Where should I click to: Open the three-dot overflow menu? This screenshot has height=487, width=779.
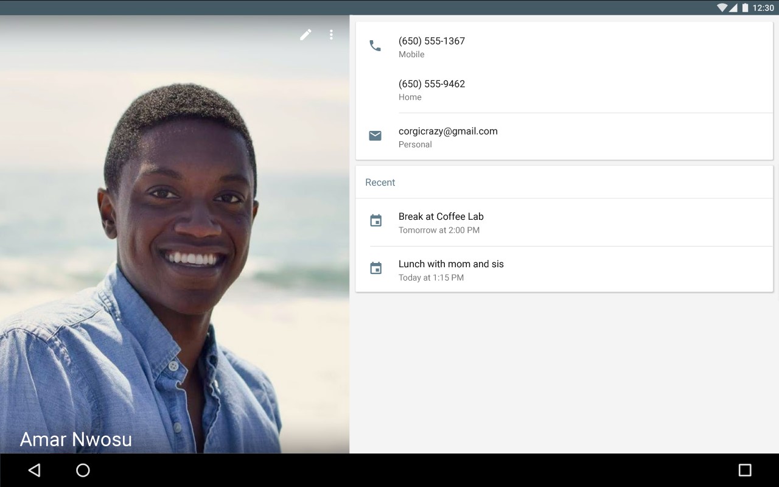click(x=332, y=35)
